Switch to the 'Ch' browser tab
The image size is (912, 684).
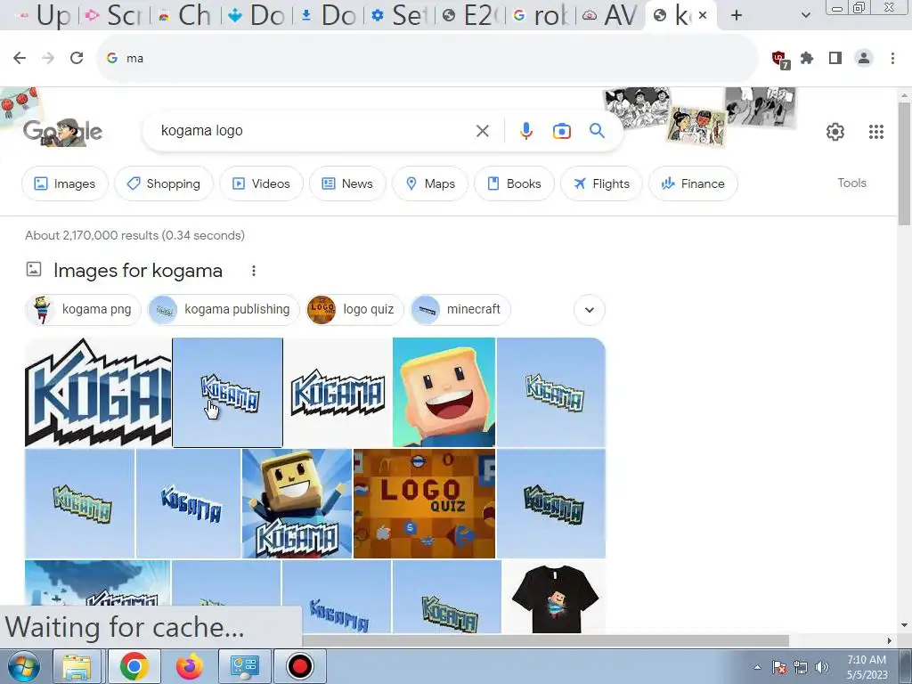click(x=186, y=16)
